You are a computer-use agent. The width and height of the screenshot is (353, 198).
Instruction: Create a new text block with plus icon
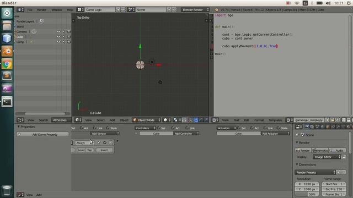[327, 120]
